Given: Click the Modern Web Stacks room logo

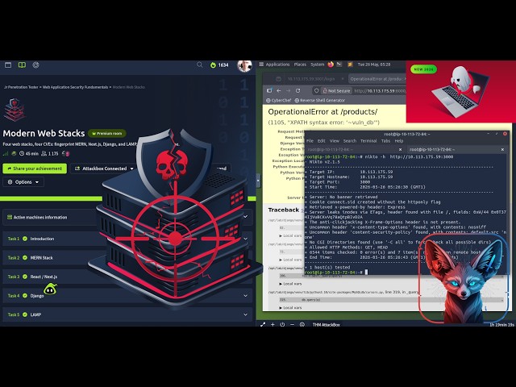Looking at the screenshot, I should (x=15, y=110).
